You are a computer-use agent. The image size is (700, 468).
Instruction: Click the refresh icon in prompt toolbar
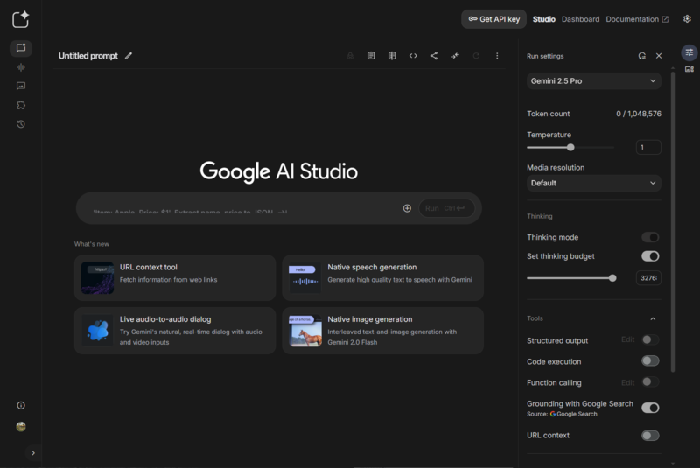[x=476, y=56]
